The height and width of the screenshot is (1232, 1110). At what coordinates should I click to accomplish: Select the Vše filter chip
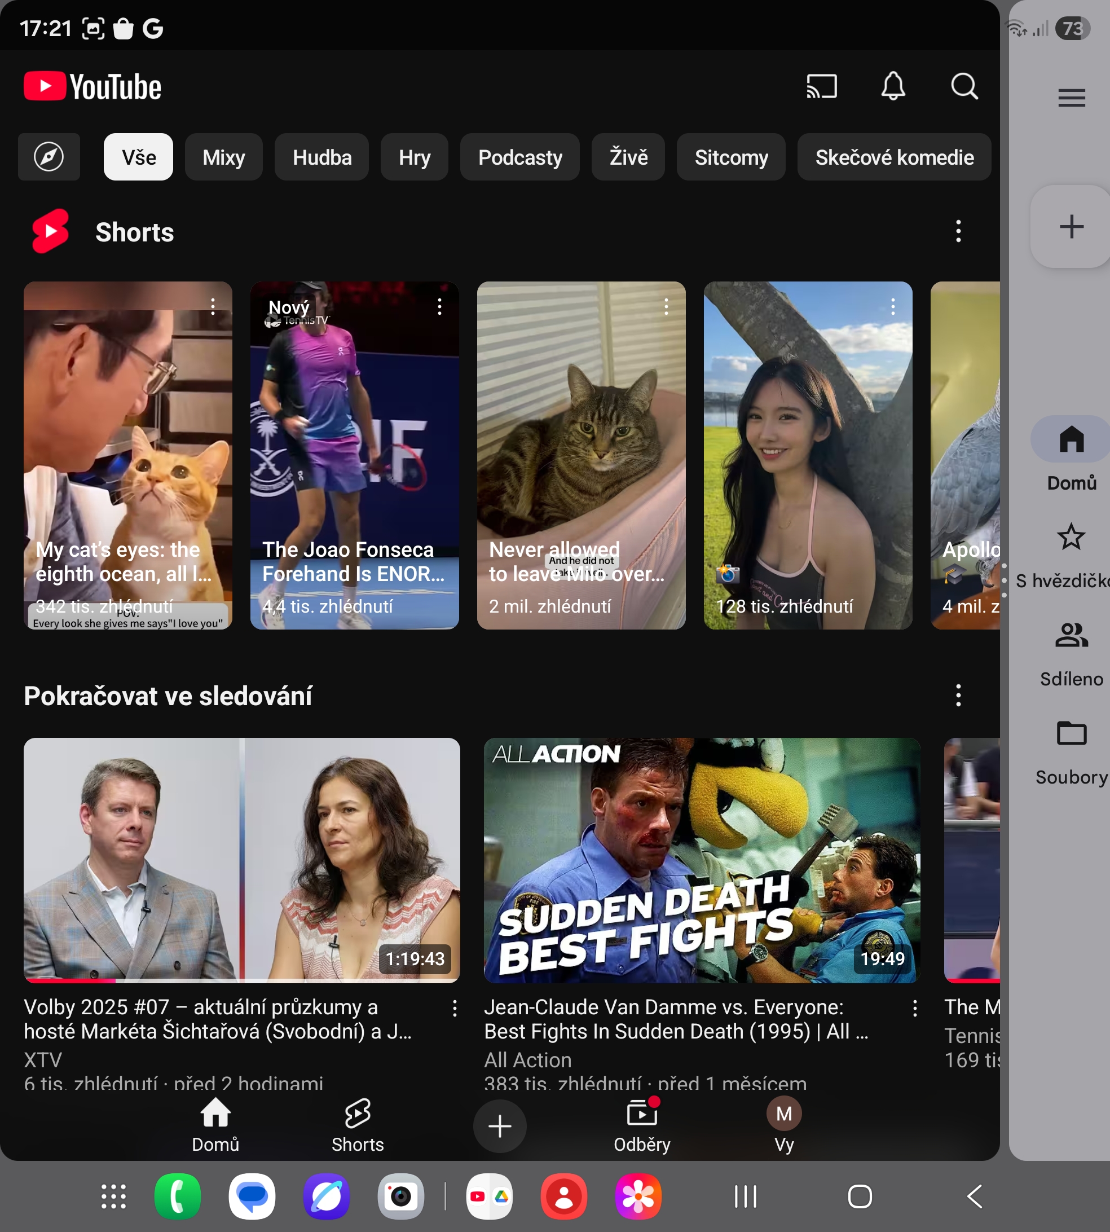[x=138, y=157]
